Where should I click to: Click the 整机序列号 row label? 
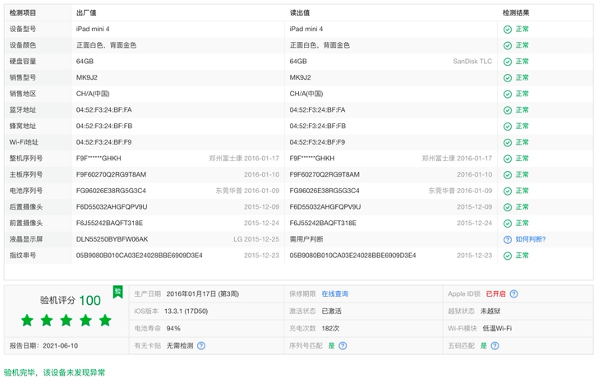pos(26,159)
